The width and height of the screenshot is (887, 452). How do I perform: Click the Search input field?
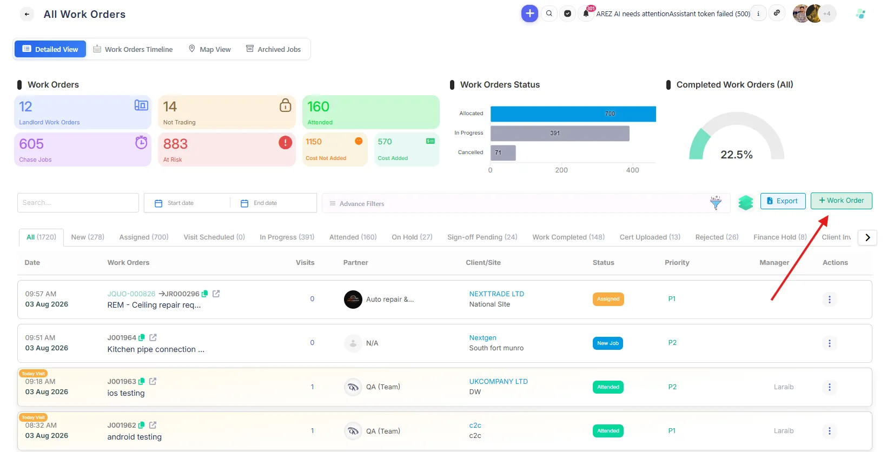click(78, 203)
